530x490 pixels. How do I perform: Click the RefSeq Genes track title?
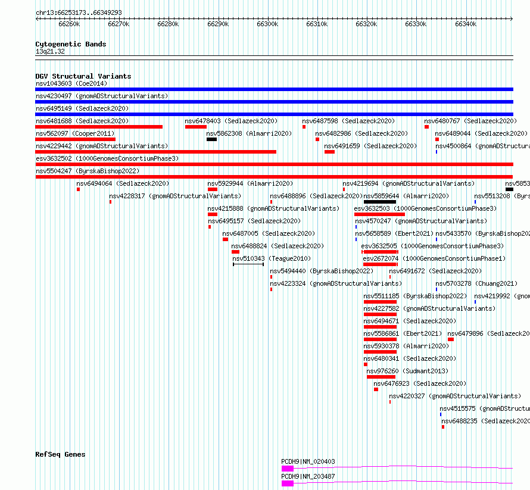point(60,454)
